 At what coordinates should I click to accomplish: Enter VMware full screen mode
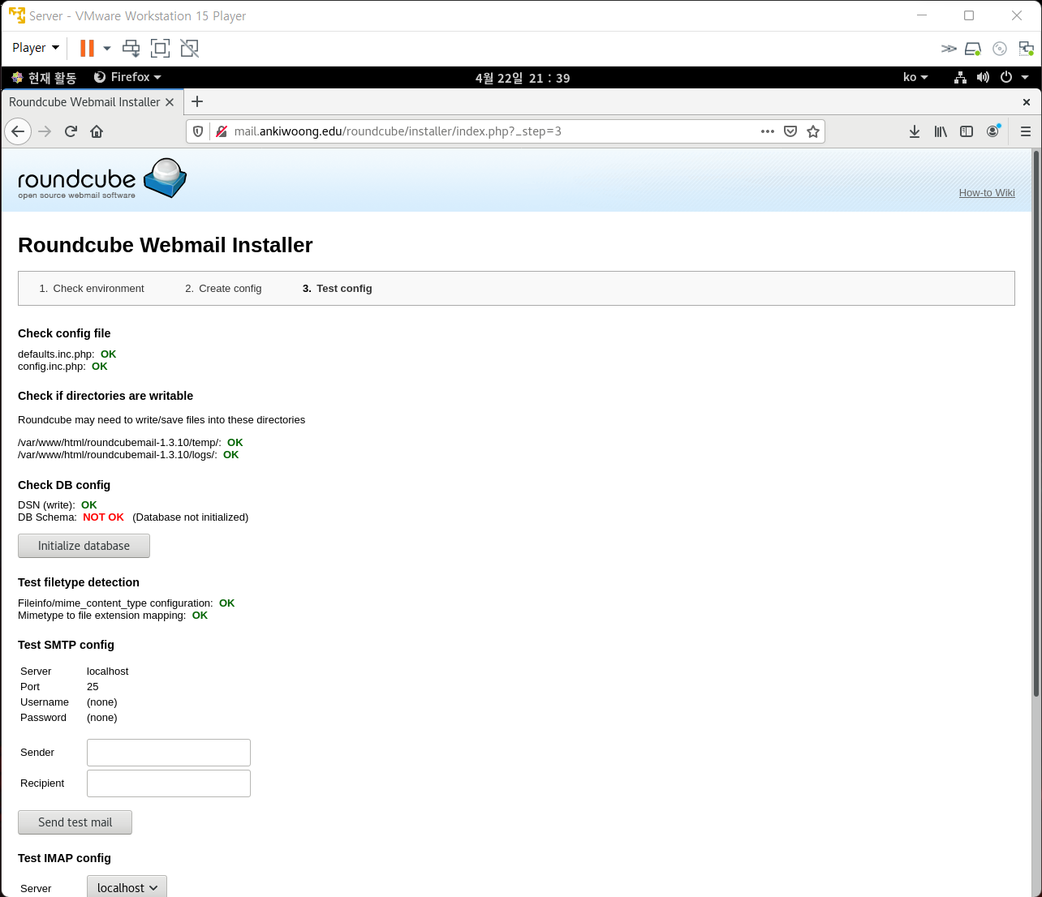pyautogui.click(x=161, y=49)
